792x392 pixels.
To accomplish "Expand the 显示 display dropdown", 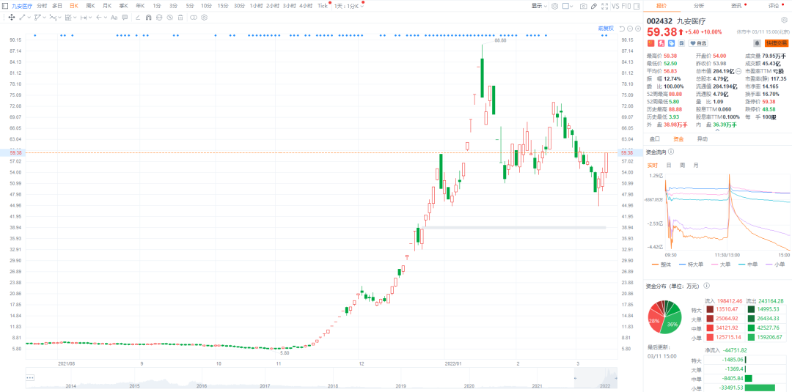I will [x=540, y=6].
